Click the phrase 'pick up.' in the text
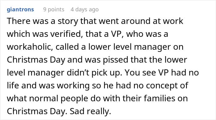The height and width of the screenshot is (120, 216). 107,73
